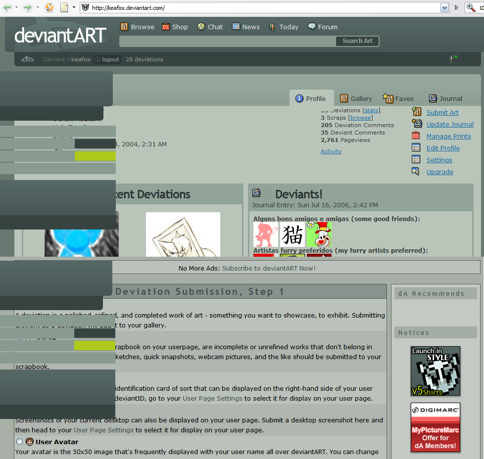Click the Edit Profile checklist icon
This screenshot has width=484, height=459.
coord(416,147)
